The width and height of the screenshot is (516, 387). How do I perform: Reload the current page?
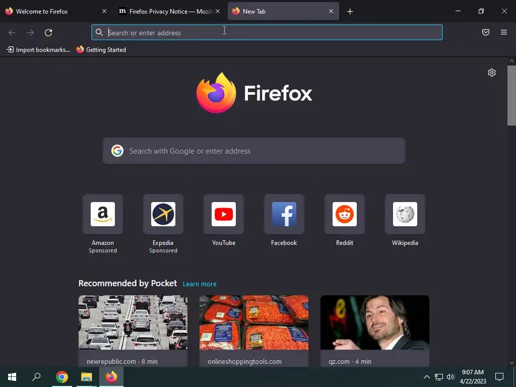click(48, 33)
